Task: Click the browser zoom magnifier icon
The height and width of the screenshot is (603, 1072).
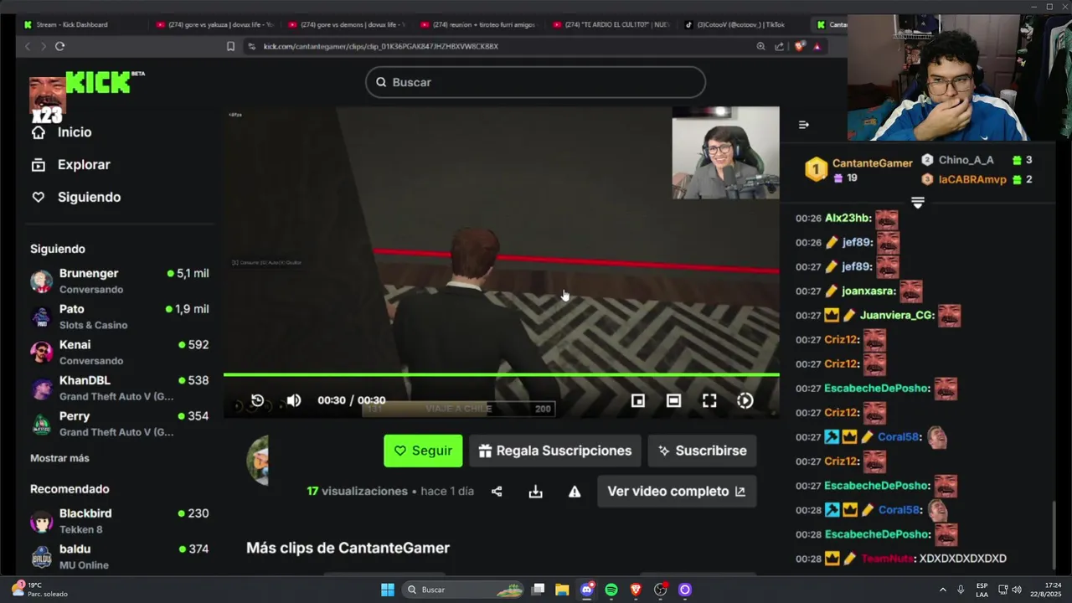Action: click(x=760, y=46)
